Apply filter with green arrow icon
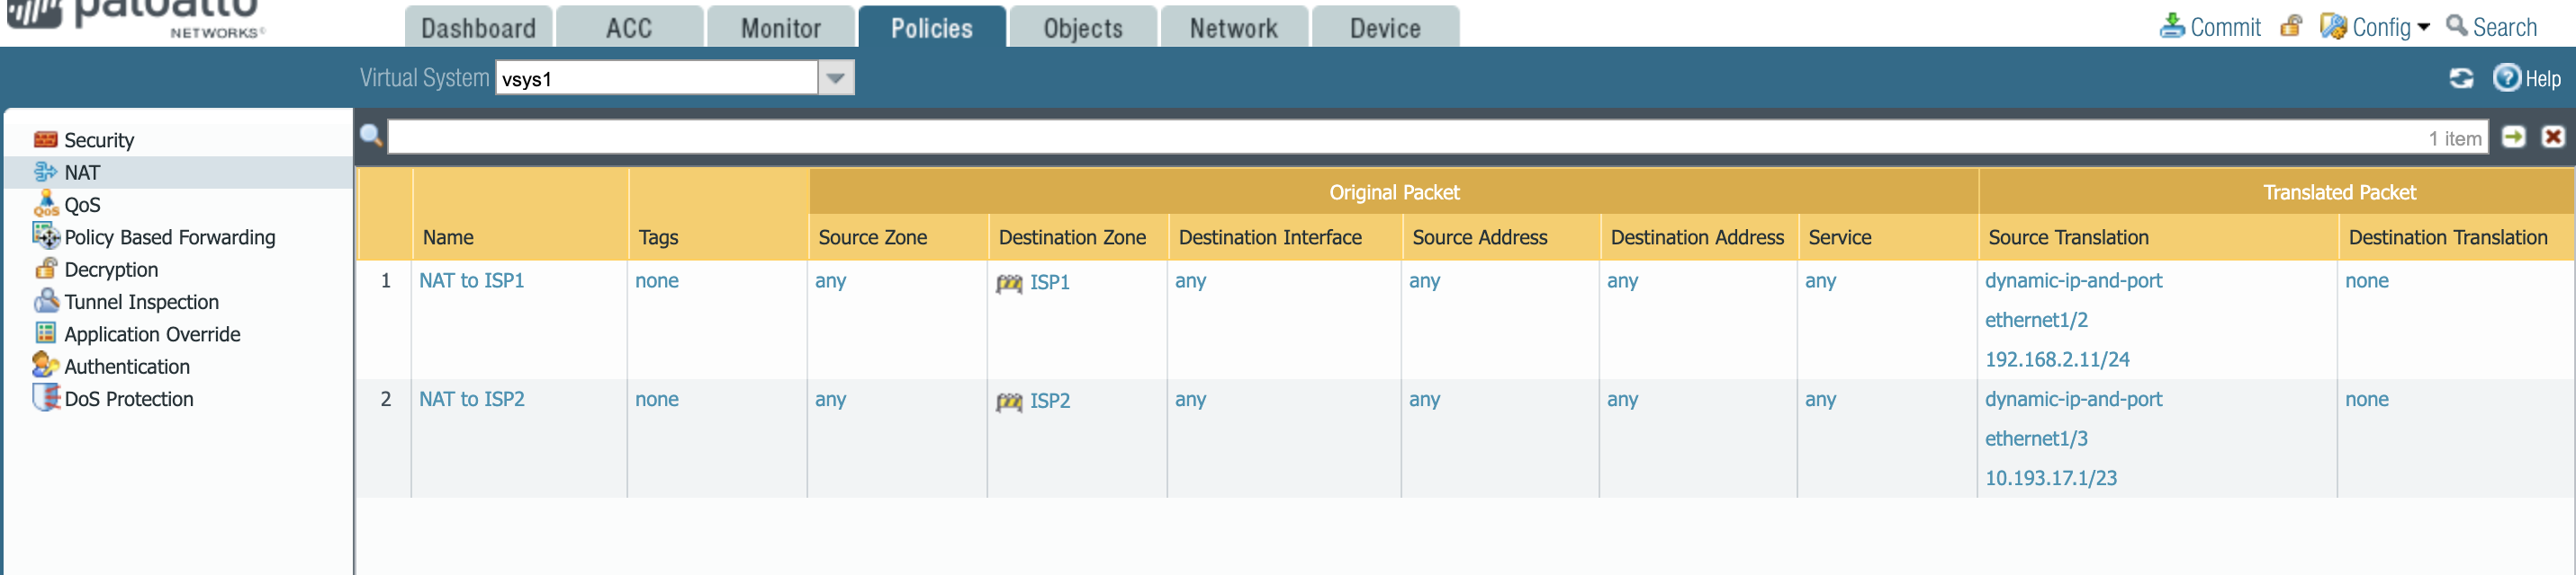Viewport: 2576px width, 575px height. (x=2514, y=137)
